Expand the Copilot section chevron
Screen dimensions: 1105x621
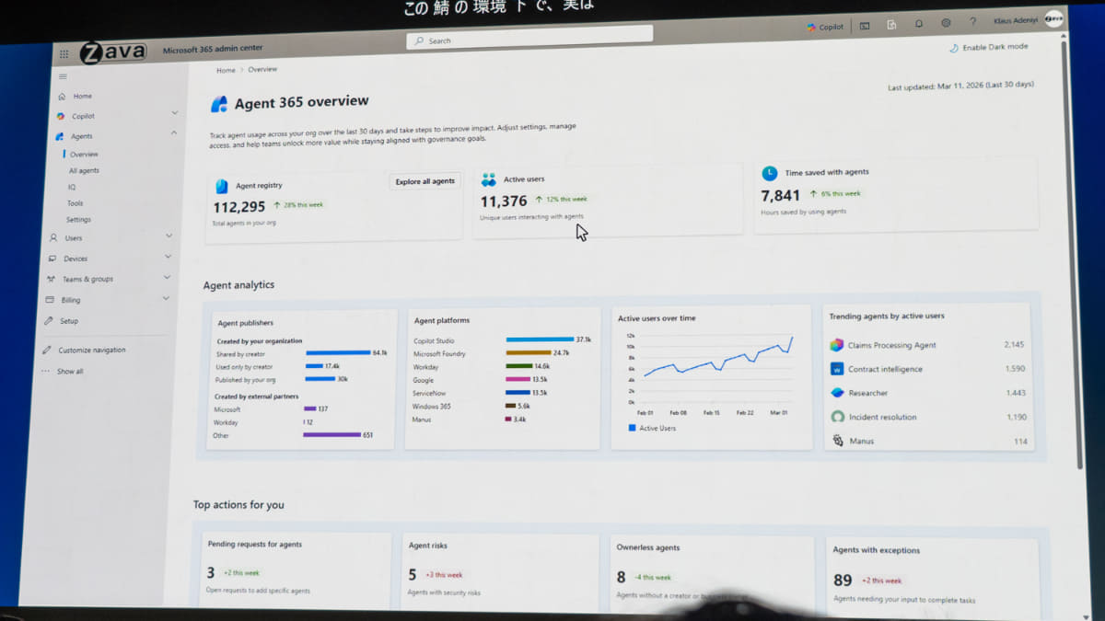click(x=175, y=112)
